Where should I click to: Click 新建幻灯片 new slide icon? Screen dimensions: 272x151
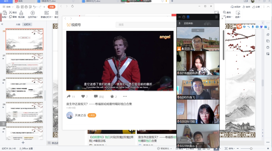(x=47, y=13)
